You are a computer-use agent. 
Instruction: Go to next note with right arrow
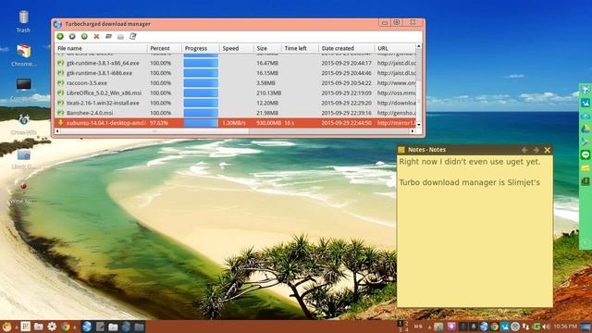click(x=536, y=150)
